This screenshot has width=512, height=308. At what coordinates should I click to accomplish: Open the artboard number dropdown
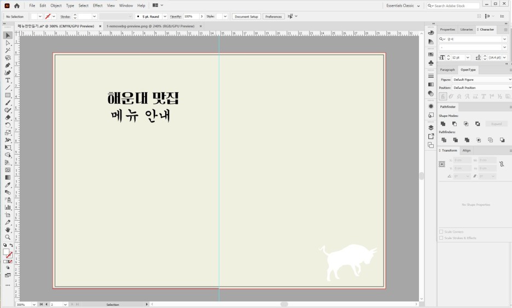[x=65, y=304]
